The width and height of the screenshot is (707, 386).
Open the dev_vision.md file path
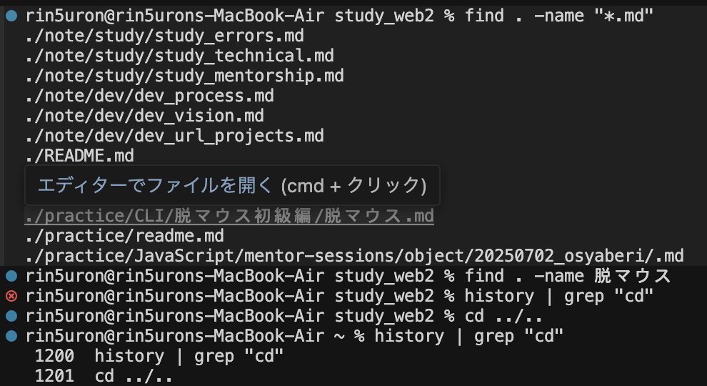tap(144, 115)
